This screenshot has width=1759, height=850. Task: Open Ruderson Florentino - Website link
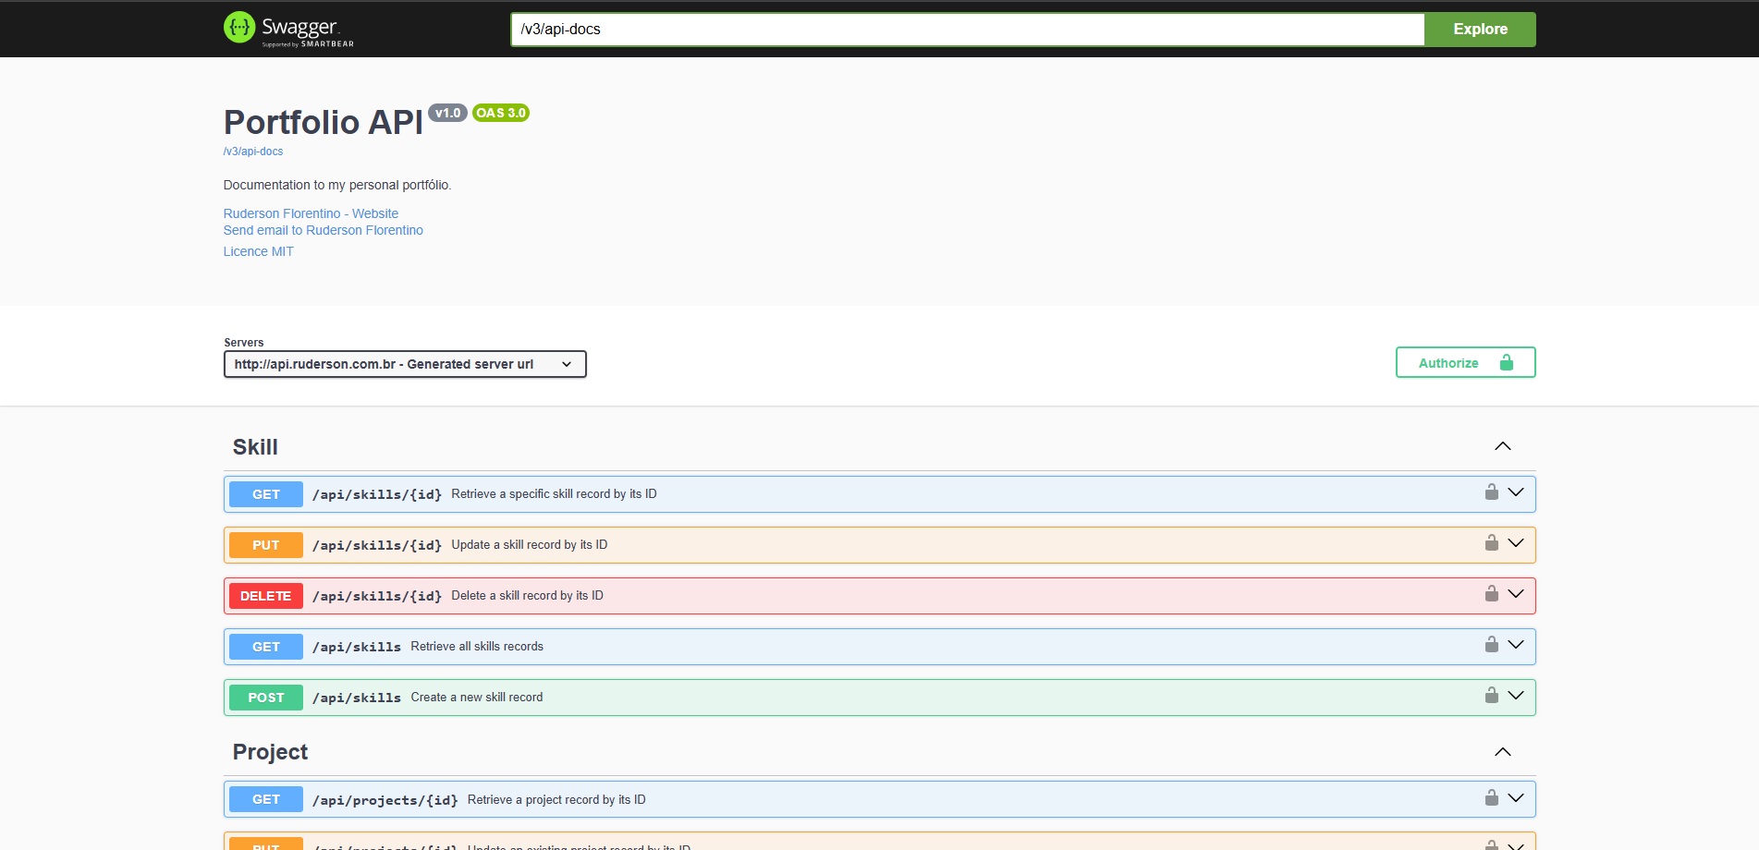311,213
